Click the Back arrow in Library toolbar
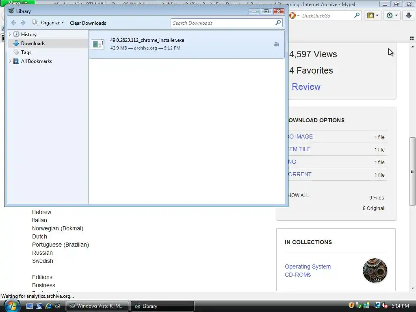 pos(13,23)
